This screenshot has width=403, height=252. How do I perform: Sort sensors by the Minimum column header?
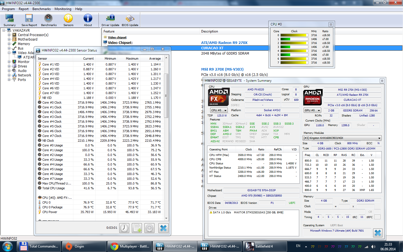(106, 59)
